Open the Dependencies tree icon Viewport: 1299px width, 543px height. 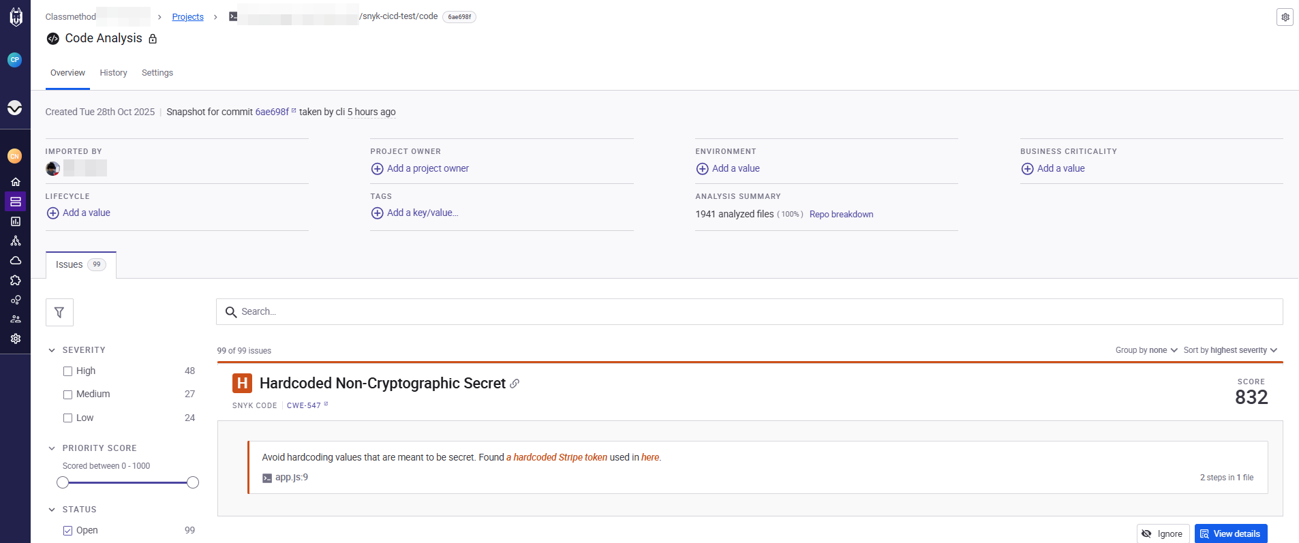[x=15, y=241]
